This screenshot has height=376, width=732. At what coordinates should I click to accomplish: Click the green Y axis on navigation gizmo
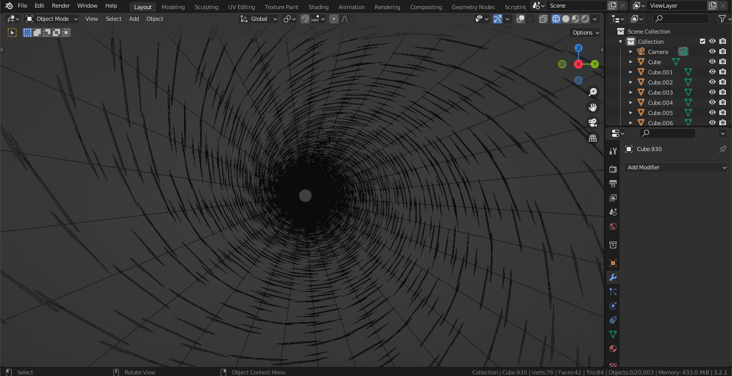click(594, 64)
